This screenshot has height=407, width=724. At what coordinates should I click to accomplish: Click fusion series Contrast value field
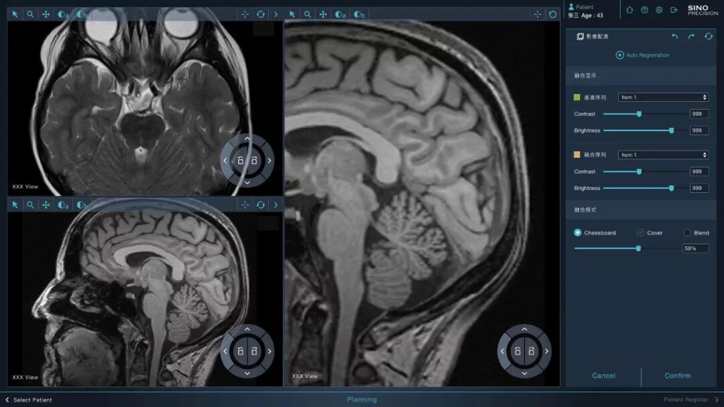(699, 171)
